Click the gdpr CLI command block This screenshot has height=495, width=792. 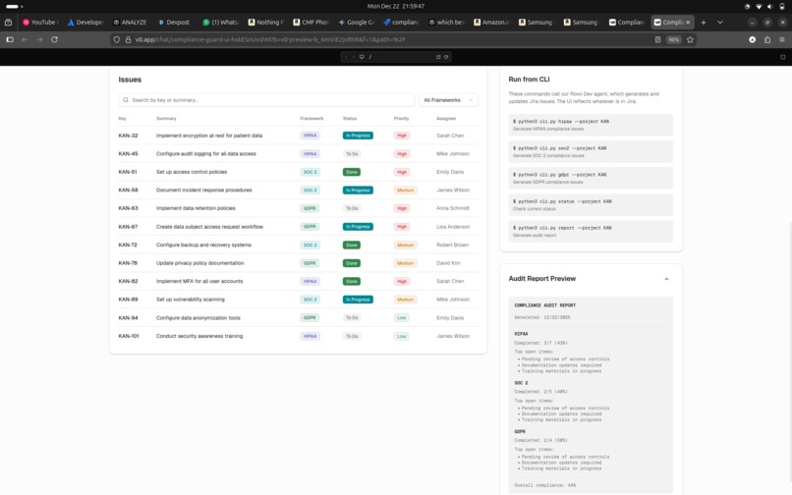pos(591,178)
